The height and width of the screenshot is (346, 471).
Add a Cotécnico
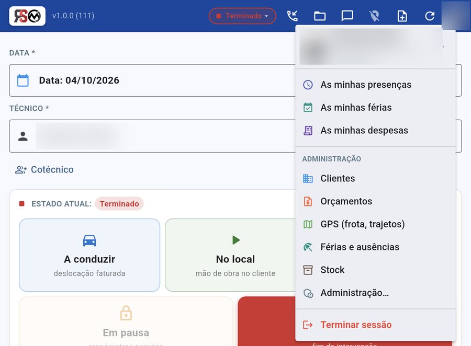[44, 169]
